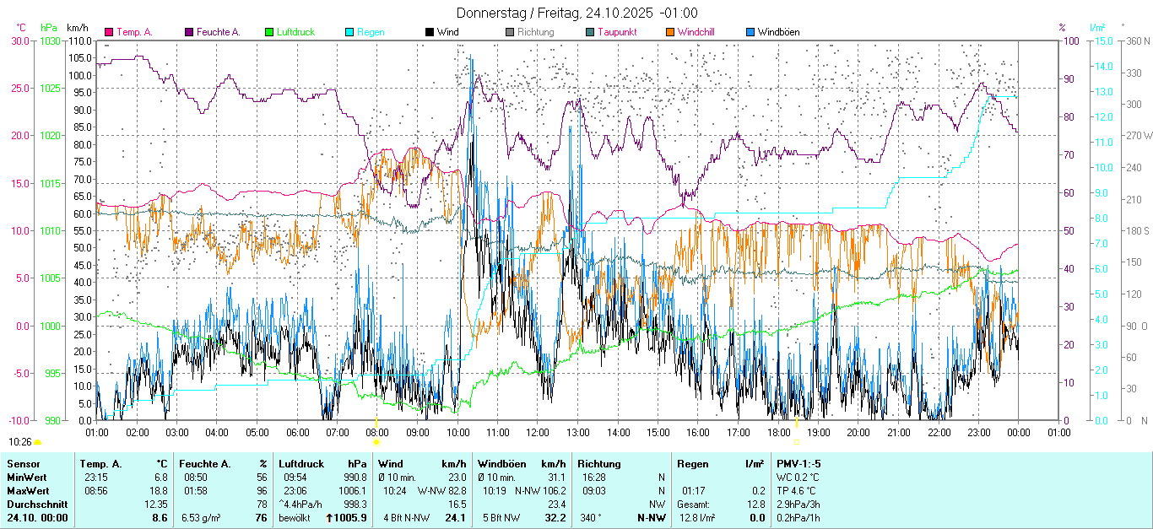Screen dimensions: 1153x529
Task: Click the sunset marker near 18:30
Action: [797, 441]
